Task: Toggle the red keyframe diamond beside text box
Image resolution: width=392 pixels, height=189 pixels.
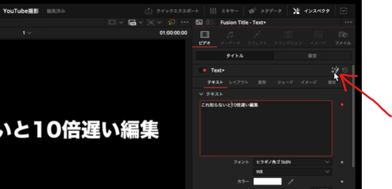Action: tap(342, 105)
